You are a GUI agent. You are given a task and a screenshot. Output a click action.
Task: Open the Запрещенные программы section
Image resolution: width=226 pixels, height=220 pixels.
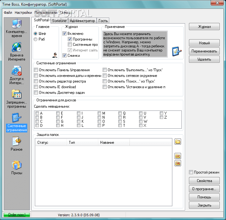coord(17,99)
